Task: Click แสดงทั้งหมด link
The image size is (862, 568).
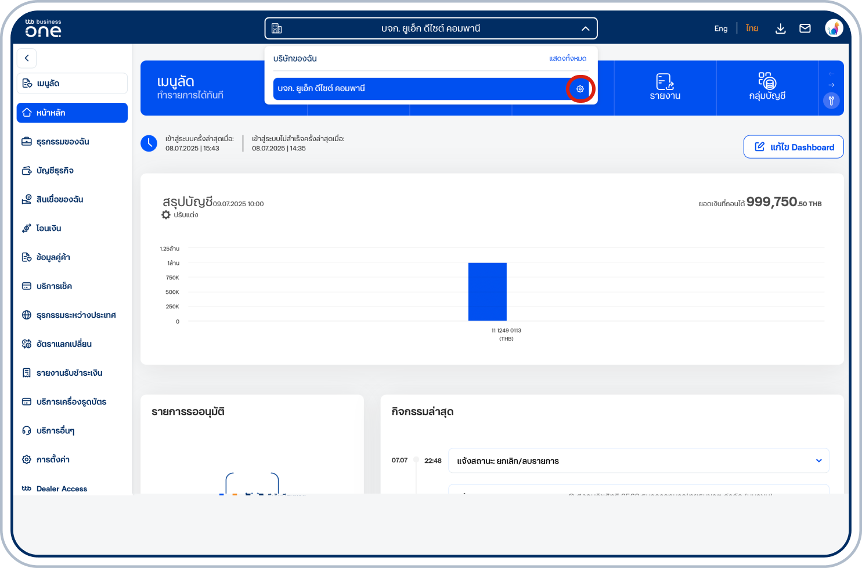Action: (567, 59)
